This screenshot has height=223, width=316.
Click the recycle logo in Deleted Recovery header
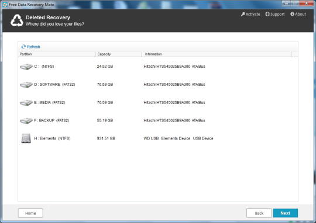pos(17,20)
